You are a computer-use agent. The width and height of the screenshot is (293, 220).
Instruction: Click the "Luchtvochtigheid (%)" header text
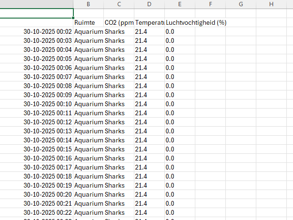[196, 22]
